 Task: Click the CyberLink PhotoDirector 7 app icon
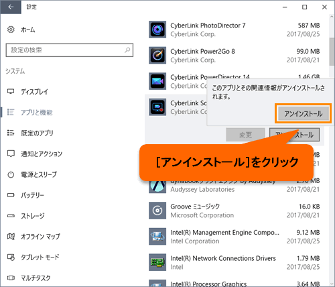click(157, 30)
